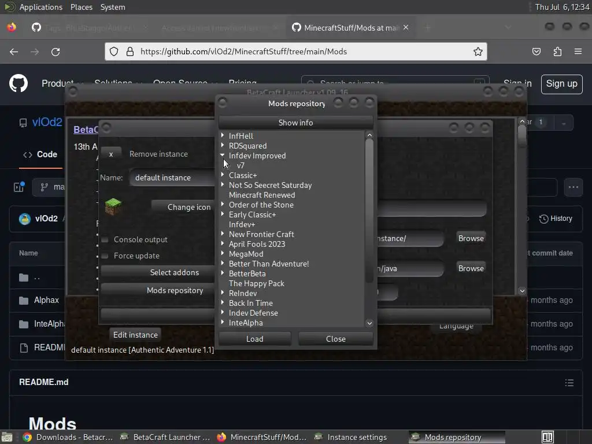Reload the current page
The height and width of the screenshot is (444, 592).
pos(55,51)
